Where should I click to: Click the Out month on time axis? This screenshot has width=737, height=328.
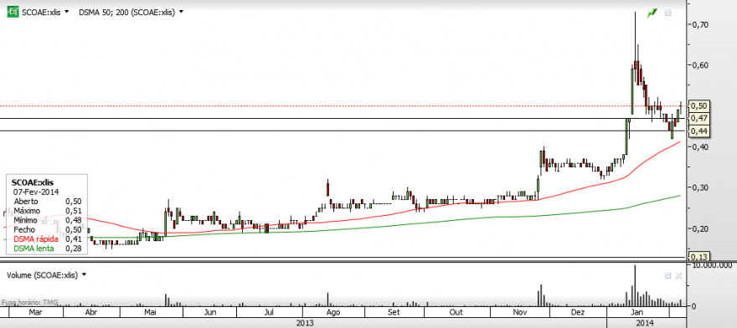(456, 312)
